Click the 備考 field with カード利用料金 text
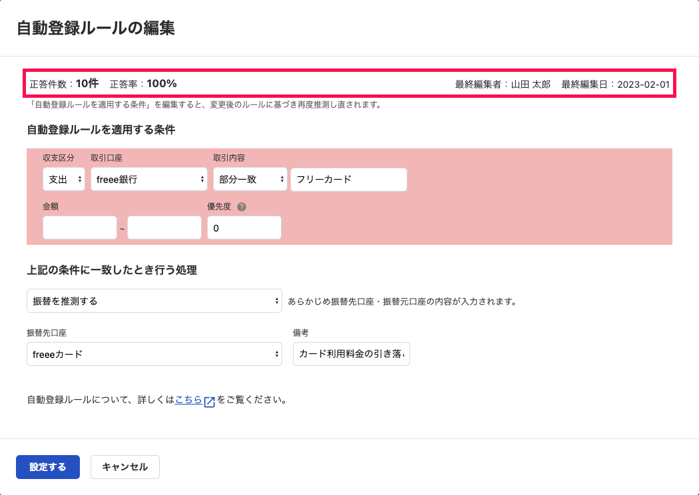This screenshot has height=495, width=699. click(351, 354)
